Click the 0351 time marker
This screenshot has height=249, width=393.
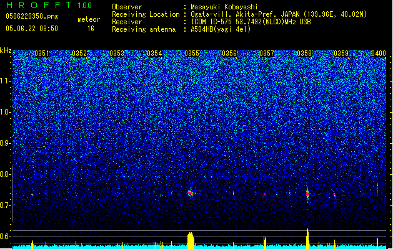point(42,54)
